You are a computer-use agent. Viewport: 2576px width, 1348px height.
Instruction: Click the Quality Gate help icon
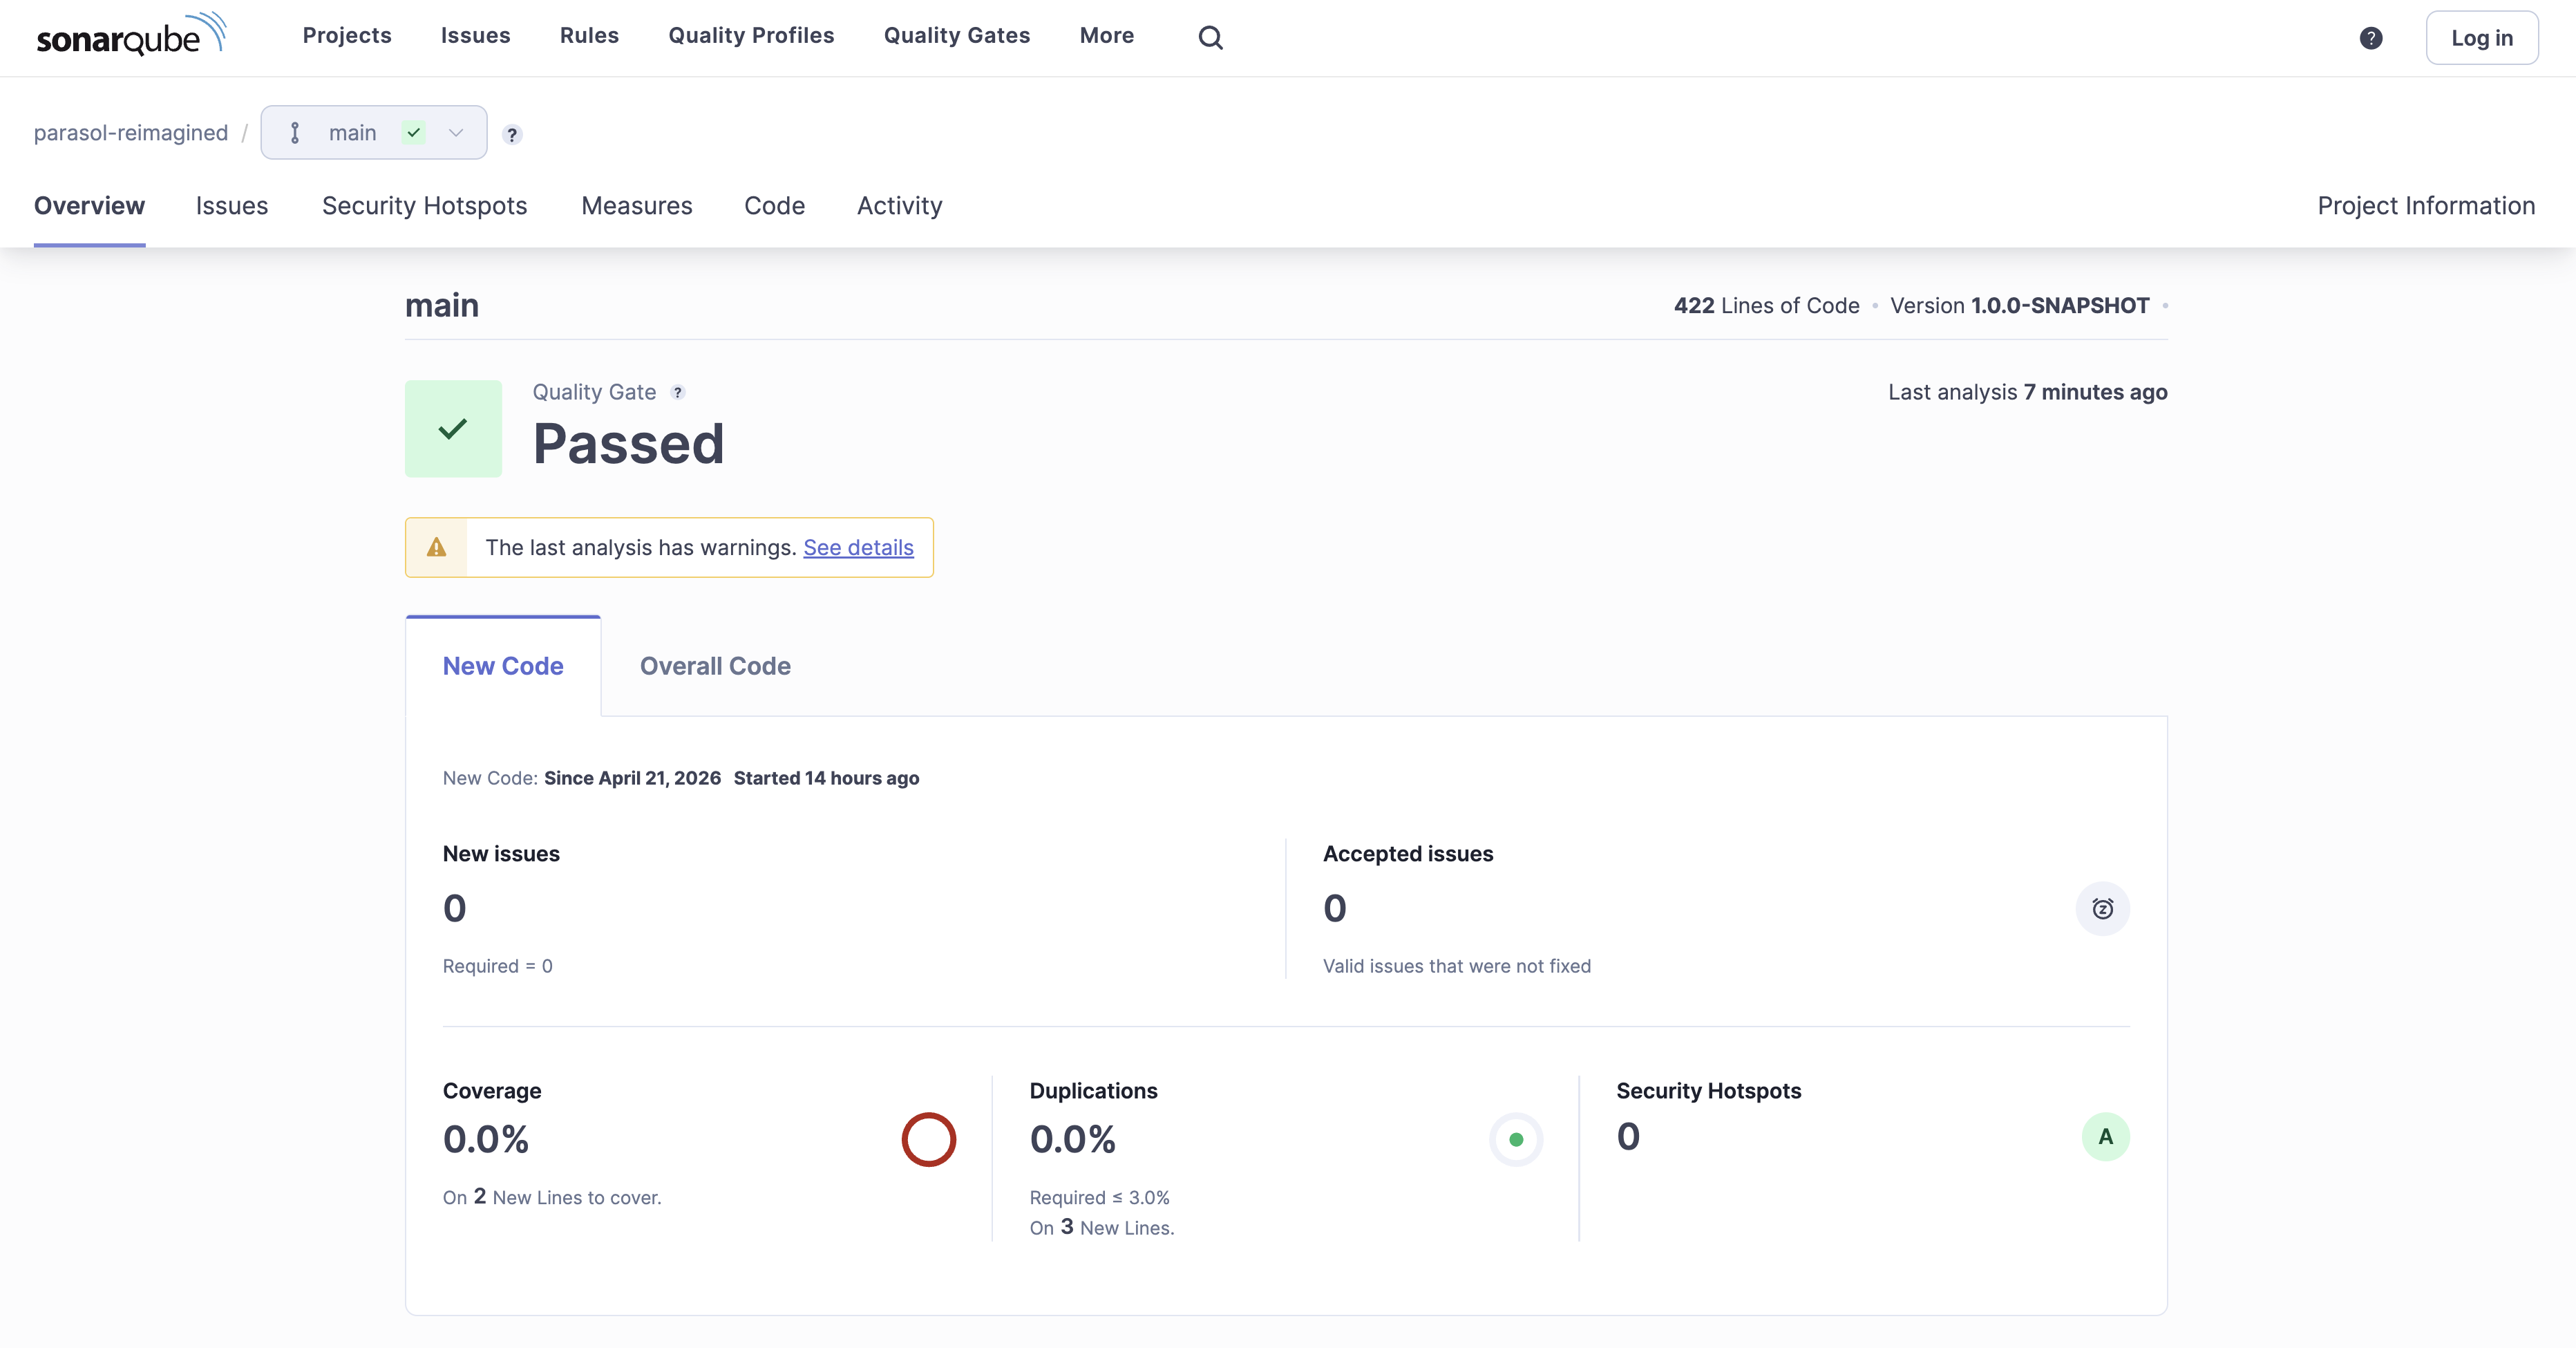pyautogui.click(x=678, y=392)
